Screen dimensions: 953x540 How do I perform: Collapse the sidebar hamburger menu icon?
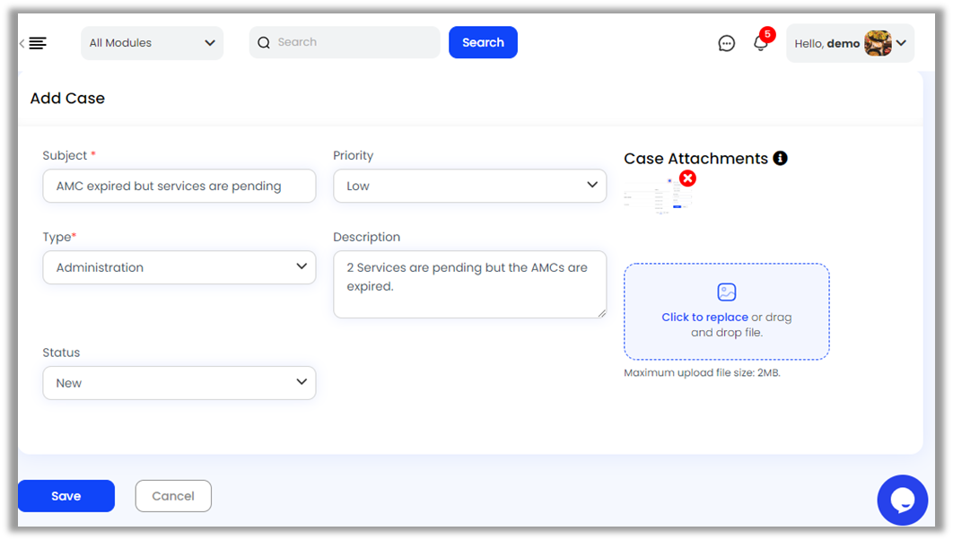35,43
